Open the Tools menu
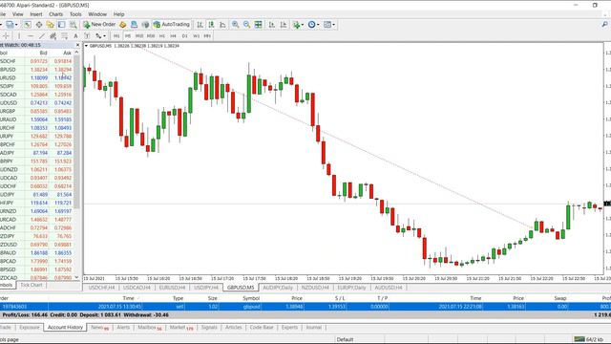611x344 pixels. pos(75,14)
